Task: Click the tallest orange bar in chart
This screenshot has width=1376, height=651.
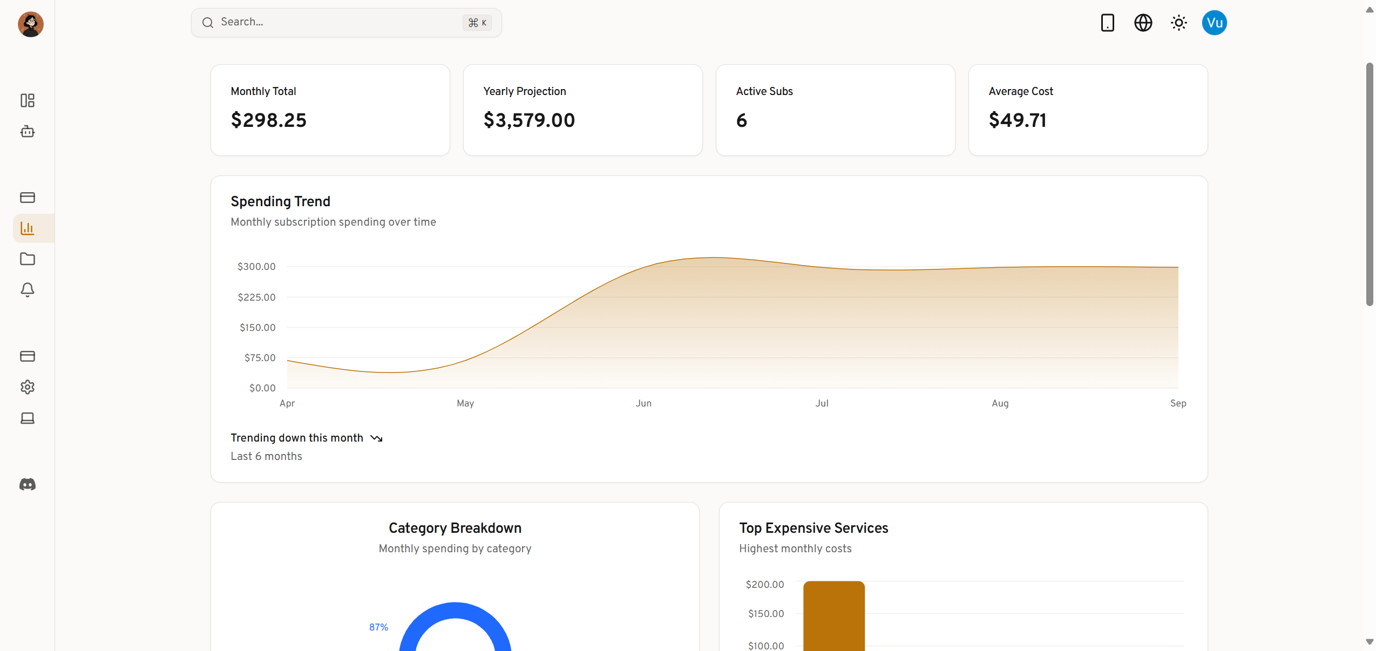Action: click(x=834, y=616)
